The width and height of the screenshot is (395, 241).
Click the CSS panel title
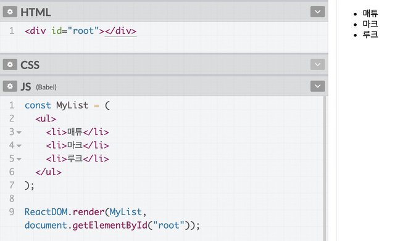tap(30, 65)
